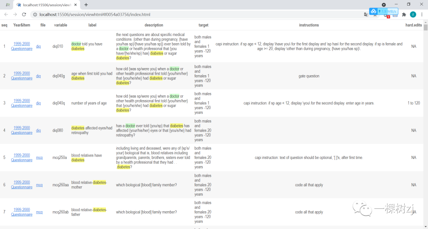Viewport: 428px width, 229px height.
Task: Click the '1 to 120' hard.edits cell
Action: tap(413, 103)
